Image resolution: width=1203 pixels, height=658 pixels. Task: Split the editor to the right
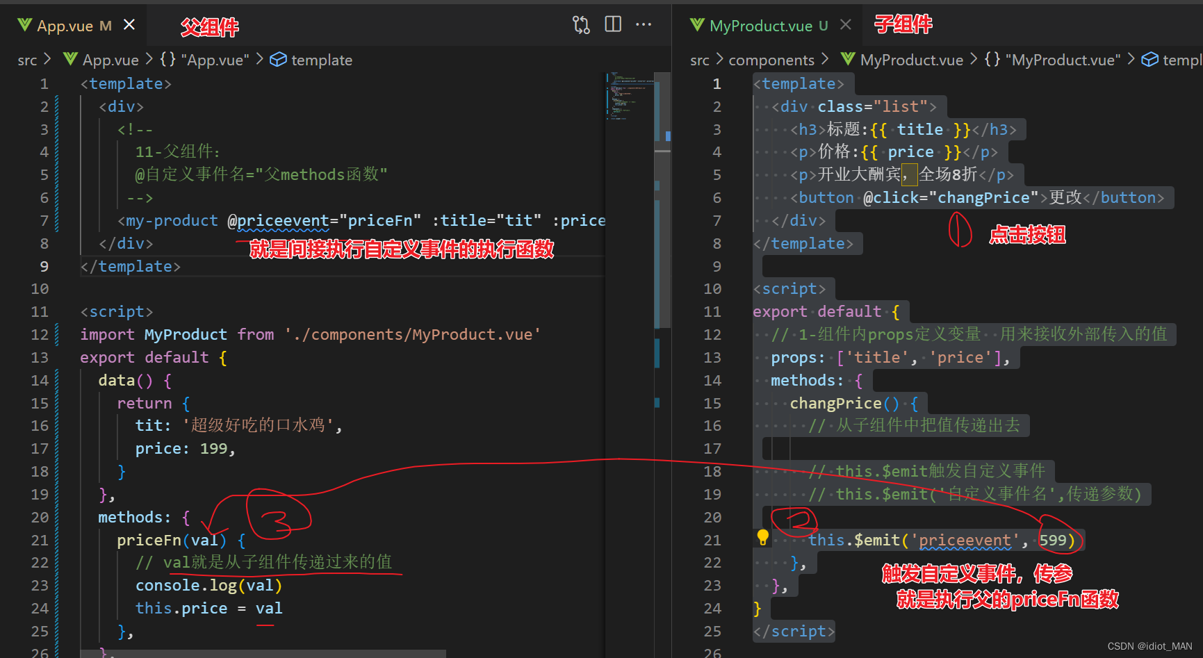click(x=613, y=25)
